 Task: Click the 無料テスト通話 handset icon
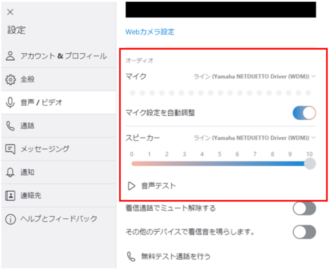click(x=131, y=256)
